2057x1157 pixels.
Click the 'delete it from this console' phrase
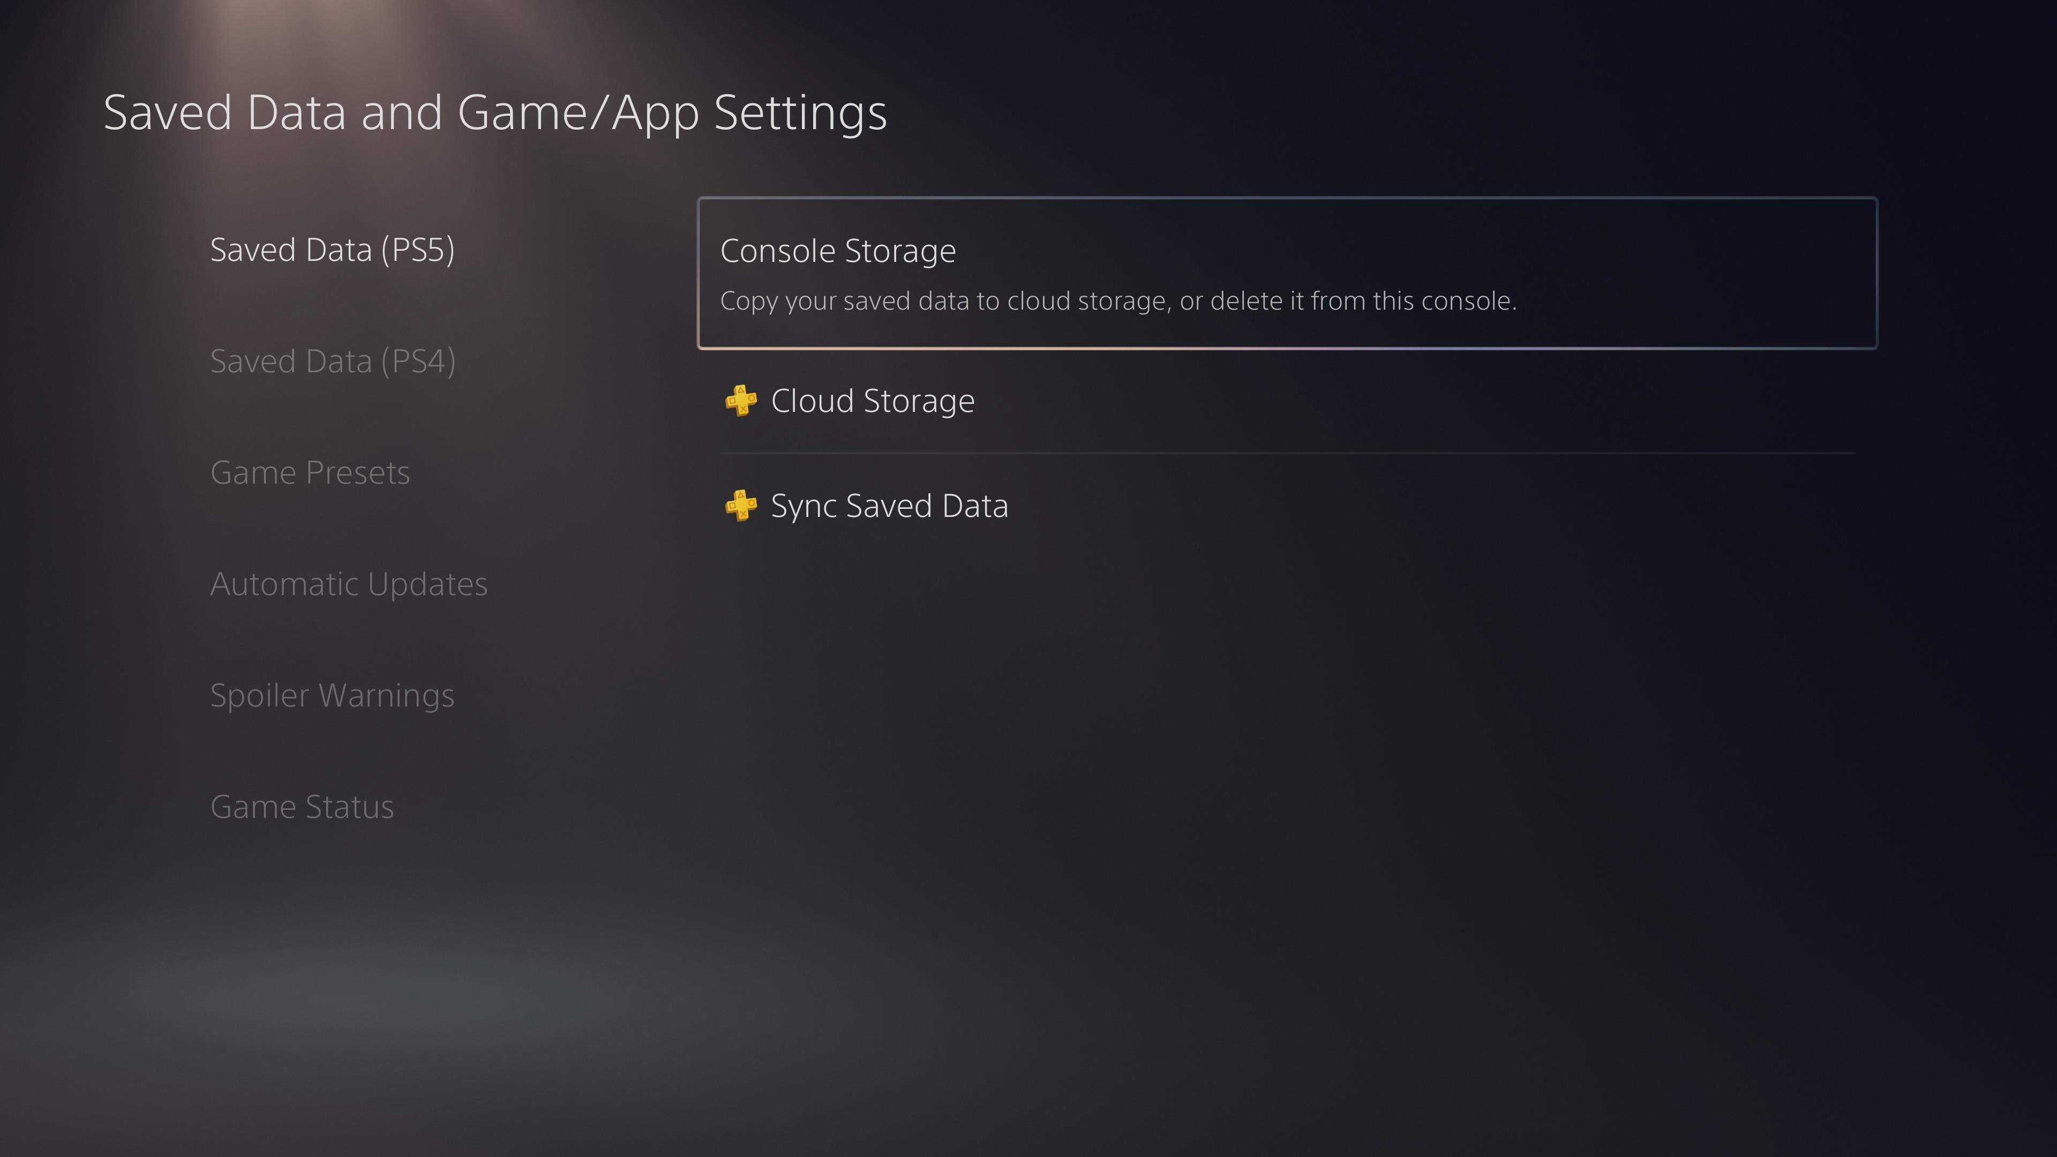(1363, 301)
